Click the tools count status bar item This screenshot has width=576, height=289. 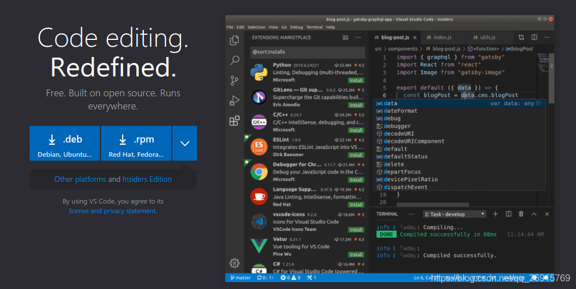(312, 278)
